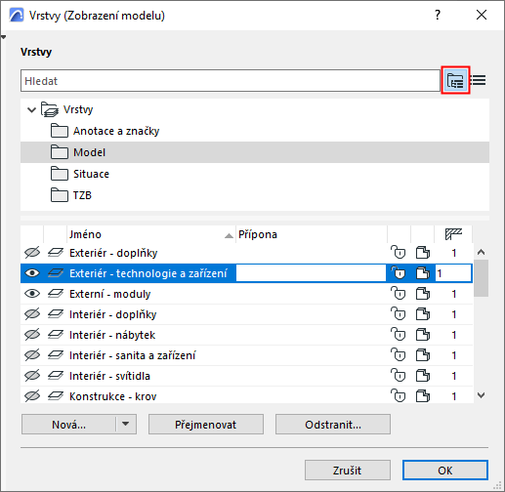Select the Anotace a značky folder
Screen dimensions: 505x492
[255, 131]
